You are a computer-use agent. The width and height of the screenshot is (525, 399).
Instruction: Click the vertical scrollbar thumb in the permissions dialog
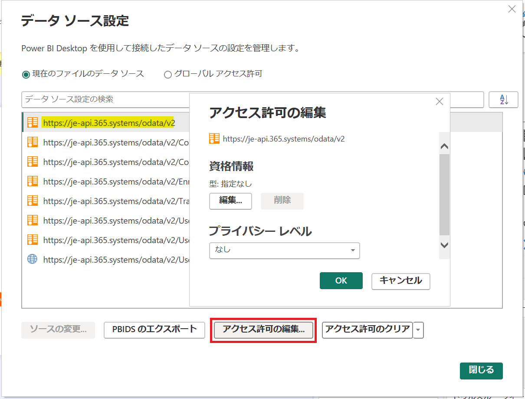[444, 194]
